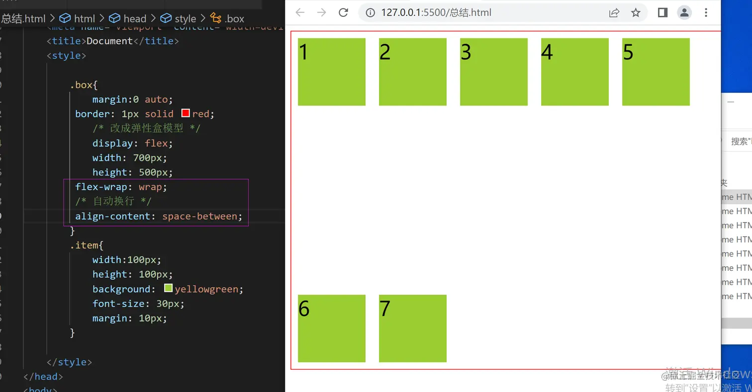752x392 pixels.
Task: Reload the page in browser
Action: click(343, 13)
